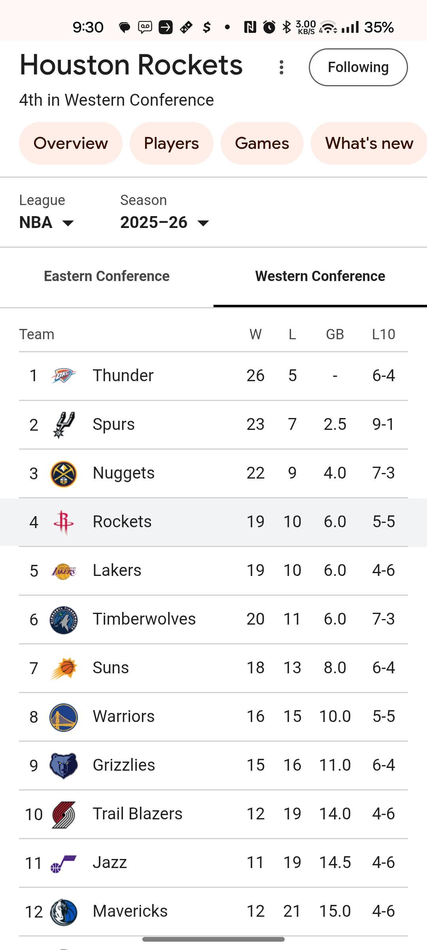Open the Players chip
This screenshot has height=950, width=427.
171,143
